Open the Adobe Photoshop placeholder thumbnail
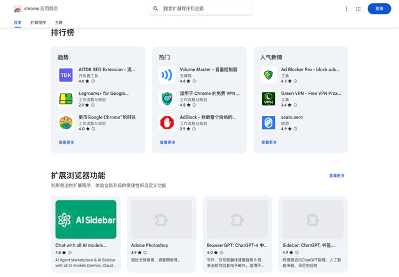 point(161,220)
